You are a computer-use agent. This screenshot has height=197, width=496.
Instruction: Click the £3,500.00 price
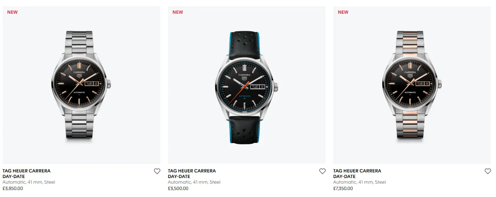pos(178,189)
